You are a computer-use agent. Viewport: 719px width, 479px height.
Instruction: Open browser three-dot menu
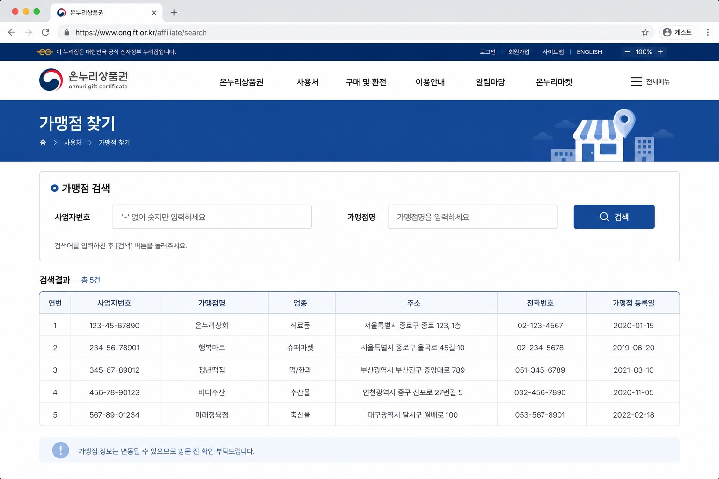pos(708,32)
